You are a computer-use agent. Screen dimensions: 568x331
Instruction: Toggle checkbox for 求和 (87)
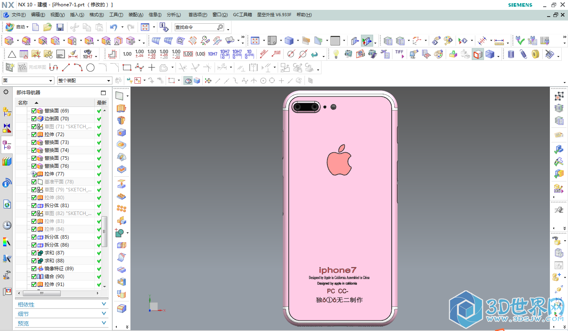[34, 253]
